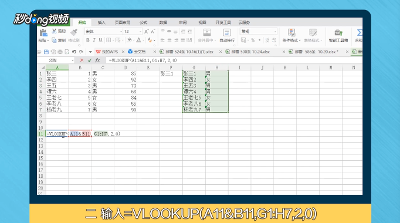Switch to the 开发工具 tab

click(223, 22)
